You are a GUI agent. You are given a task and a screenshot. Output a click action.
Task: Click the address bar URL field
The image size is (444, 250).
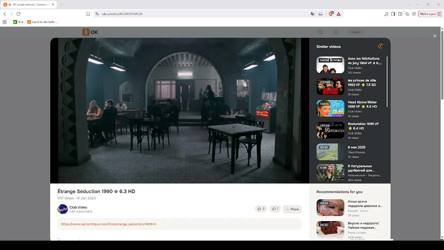coord(205,14)
